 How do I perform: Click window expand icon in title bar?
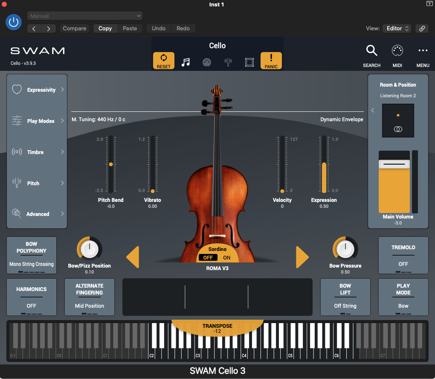point(429,3)
